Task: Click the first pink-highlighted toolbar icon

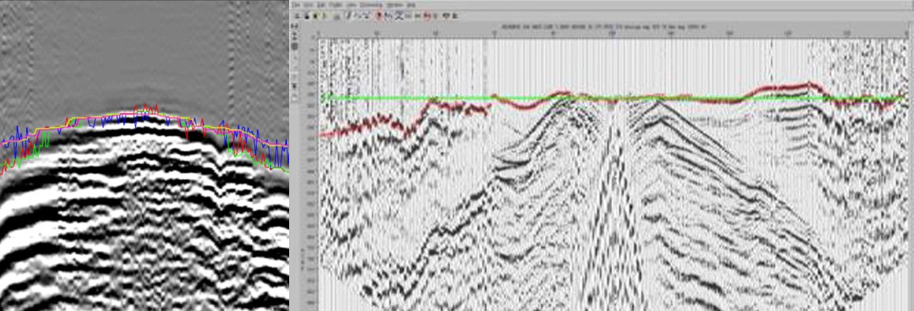Action: (x=379, y=15)
